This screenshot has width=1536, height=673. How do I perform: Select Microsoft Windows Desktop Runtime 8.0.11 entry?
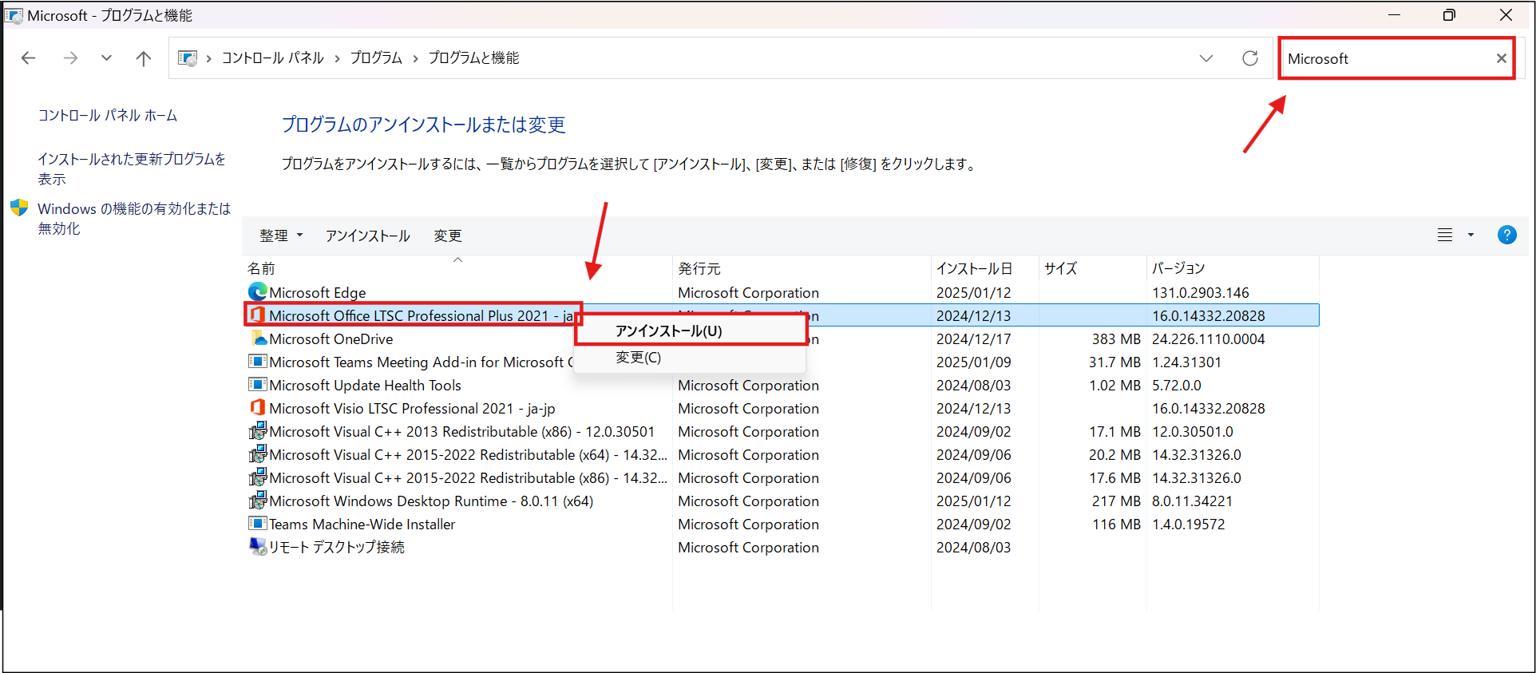(431, 501)
